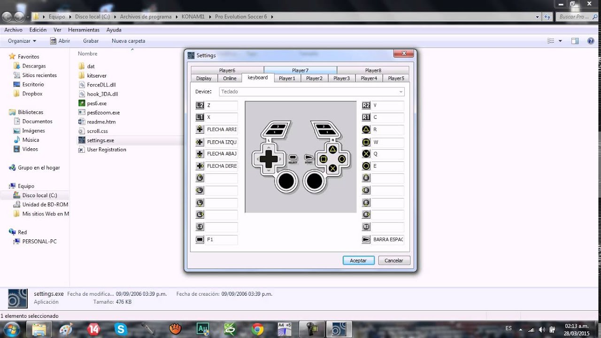Click the Windows Start orb
This screenshot has width=601, height=338.
pos(11,329)
